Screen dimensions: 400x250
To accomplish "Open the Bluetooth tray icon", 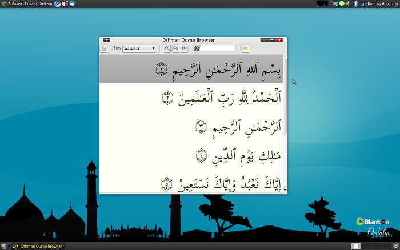I will click(x=356, y=3).
